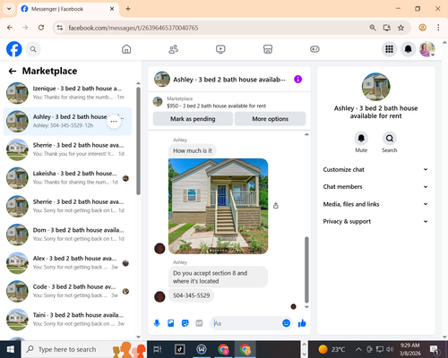The height and width of the screenshot is (358, 448).
Task: Expand Media, files and links section
Action: 375,204
